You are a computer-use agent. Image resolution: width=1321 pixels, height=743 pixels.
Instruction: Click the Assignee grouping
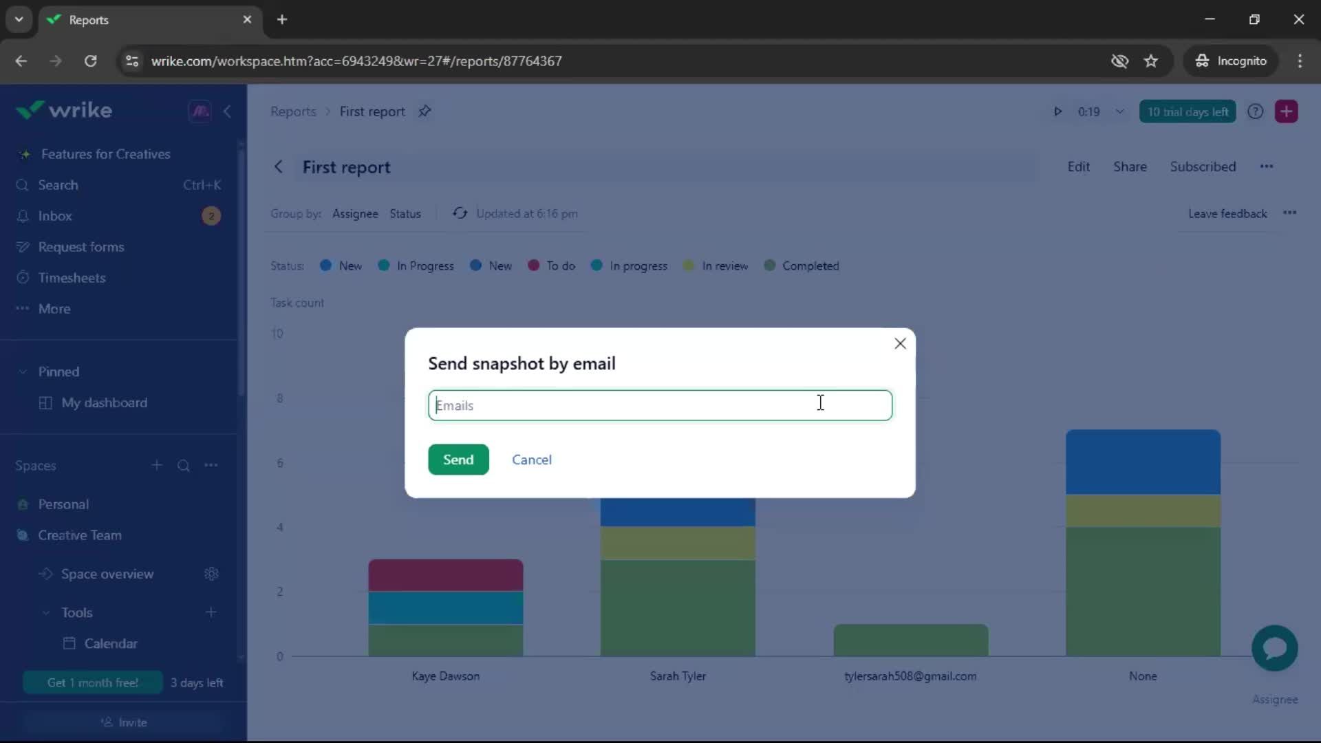click(355, 214)
